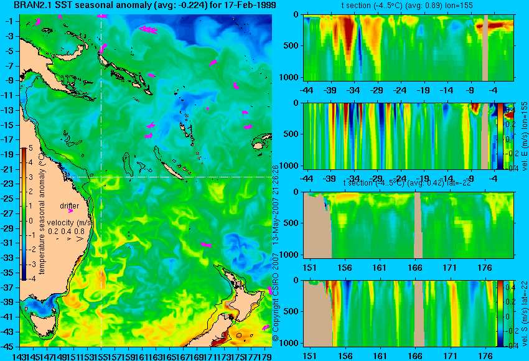Click the date '17-Feb-1999' in the title
This screenshot has width=529, height=361.
(248, 5)
